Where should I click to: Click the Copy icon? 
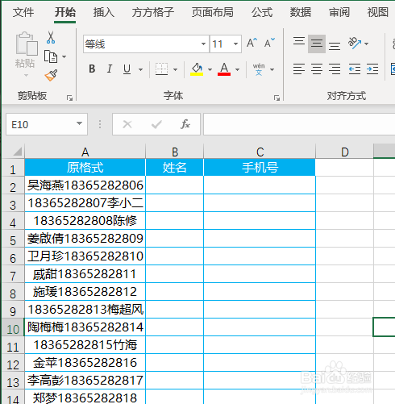tap(51, 56)
